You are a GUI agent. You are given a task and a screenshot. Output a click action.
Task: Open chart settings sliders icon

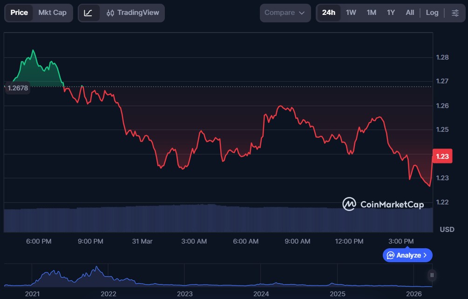pos(455,13)
